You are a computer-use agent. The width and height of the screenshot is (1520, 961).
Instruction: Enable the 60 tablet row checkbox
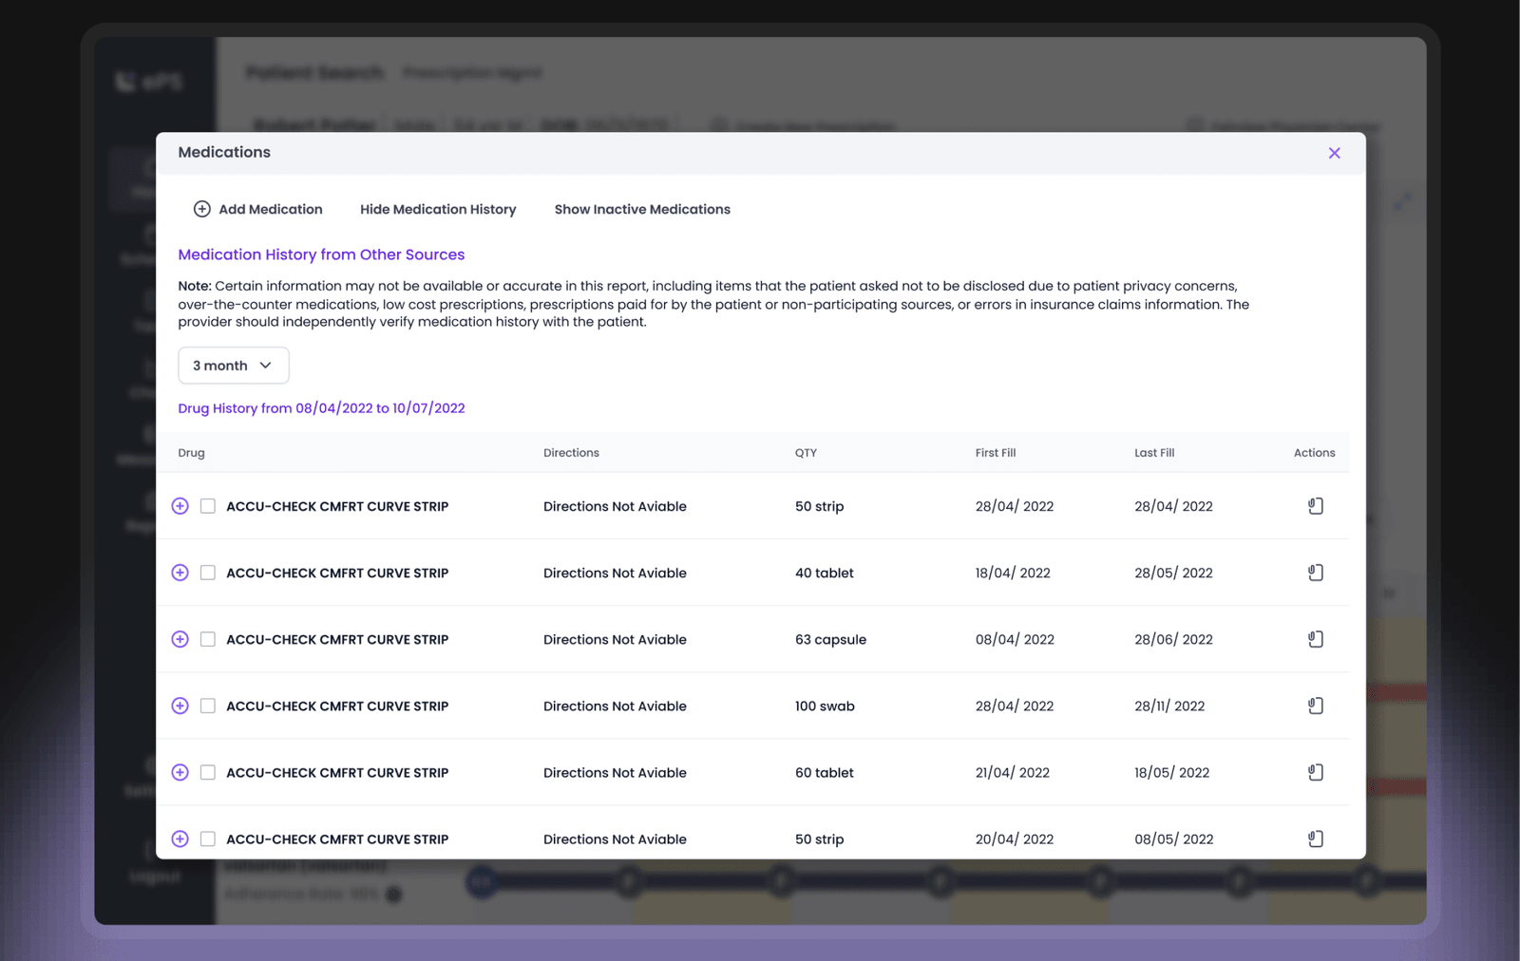pyautogui.click(x=208, y=772)
